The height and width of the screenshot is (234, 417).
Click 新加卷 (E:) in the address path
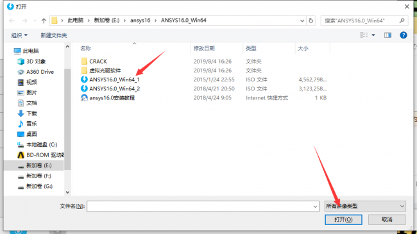click(x=106, y=21)
